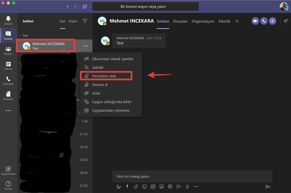Mark message as important with exclamation icon
This screenshot has width=291, height=193.
click(127, 187)
